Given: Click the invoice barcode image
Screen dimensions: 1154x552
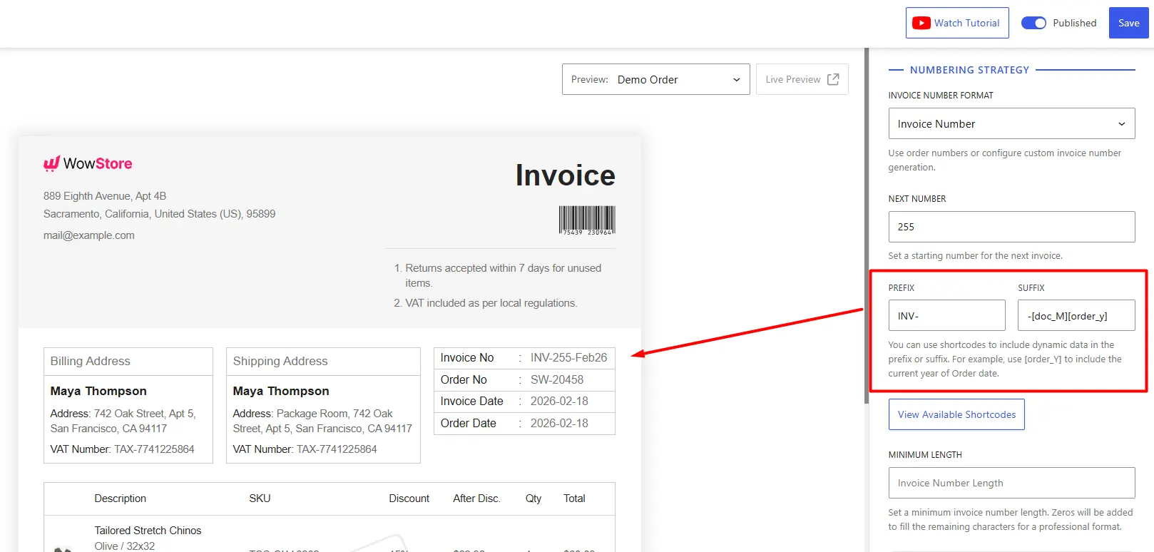Looking at the screenshot, I should point(586,220).
